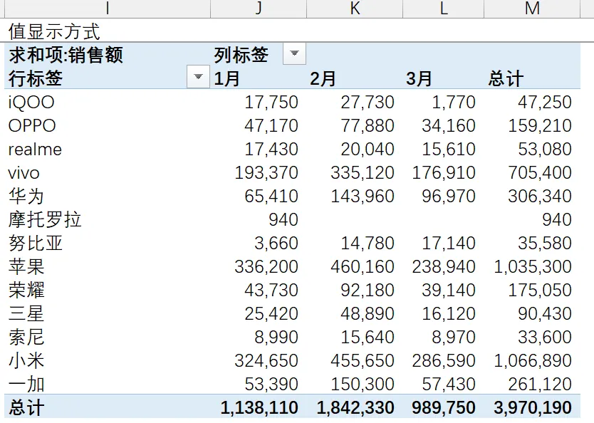Select the 小米 row label
The width and height of the screenshot is (594, 423).
[26, 360]
